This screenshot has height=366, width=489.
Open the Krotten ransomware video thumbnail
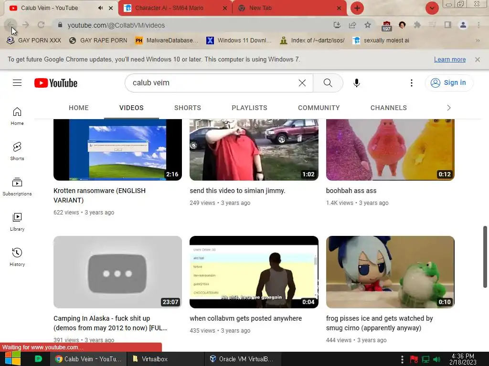pyautogui.click(x=117, y=150)
